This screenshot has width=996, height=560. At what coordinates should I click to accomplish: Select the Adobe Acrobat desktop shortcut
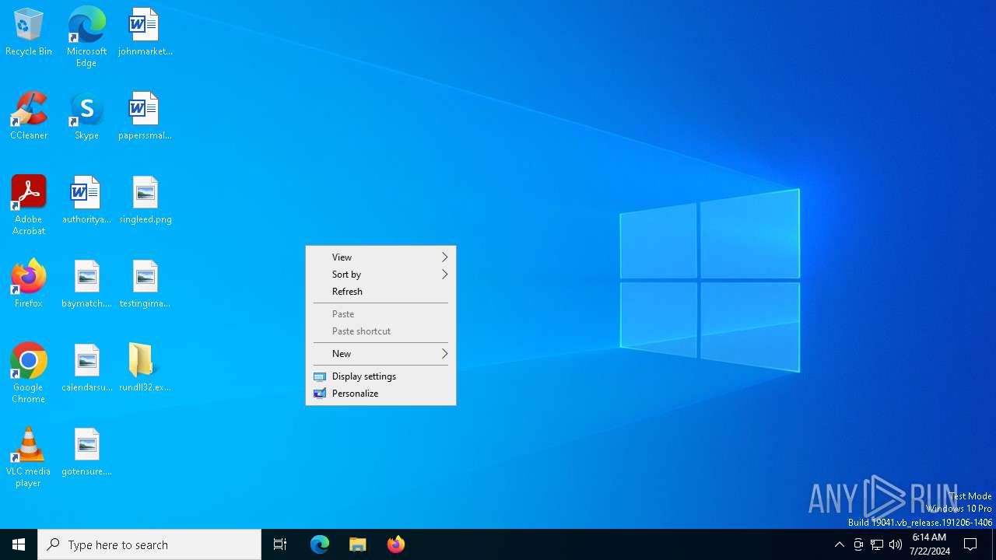point(29,205)
